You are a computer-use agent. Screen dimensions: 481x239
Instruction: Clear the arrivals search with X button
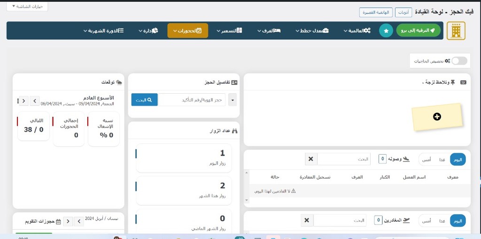click(x=311, y=159)
